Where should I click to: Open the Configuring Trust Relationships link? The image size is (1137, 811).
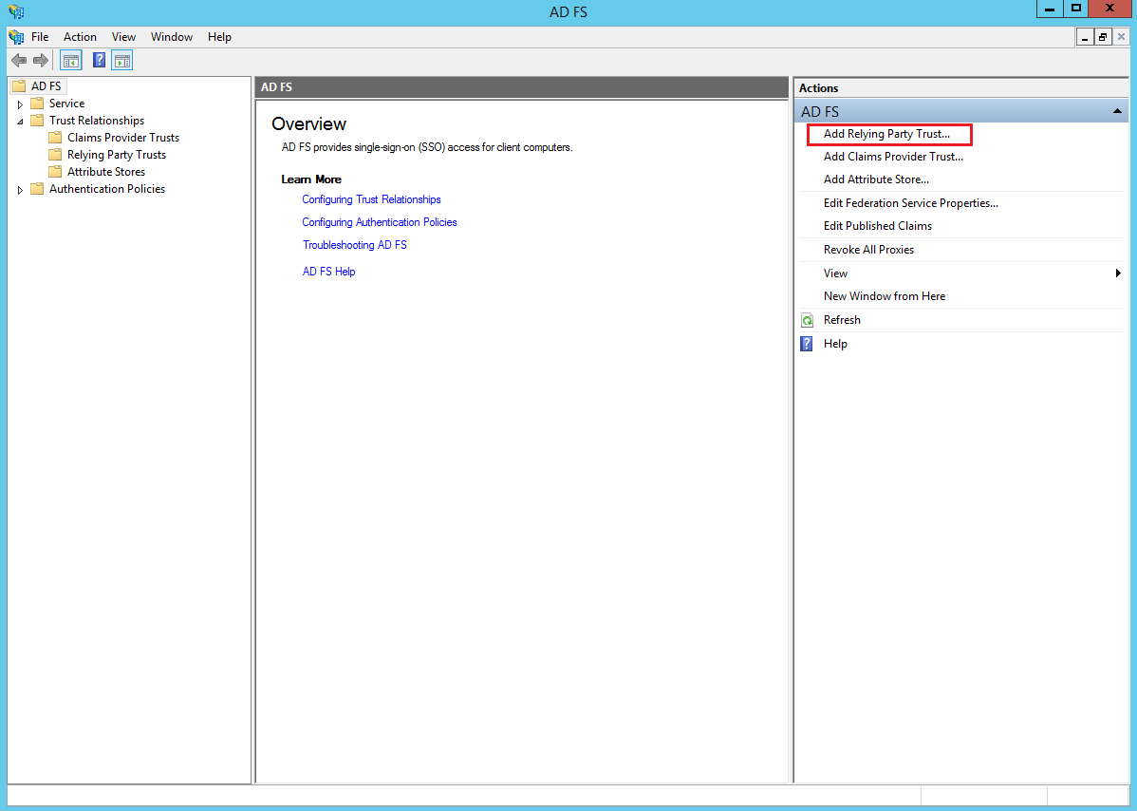pos(371,199)
